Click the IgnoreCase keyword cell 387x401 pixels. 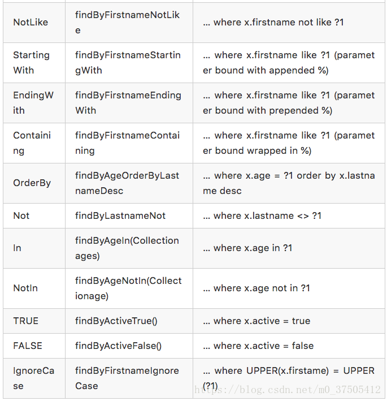coord(34,378)
